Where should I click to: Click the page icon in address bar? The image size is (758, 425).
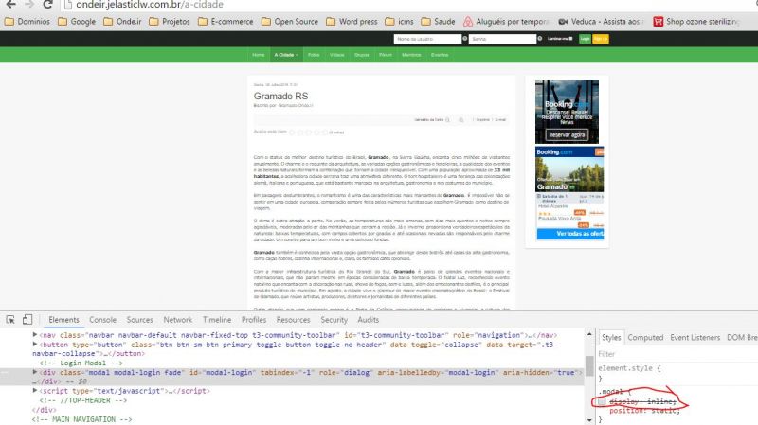pos(68,5)
